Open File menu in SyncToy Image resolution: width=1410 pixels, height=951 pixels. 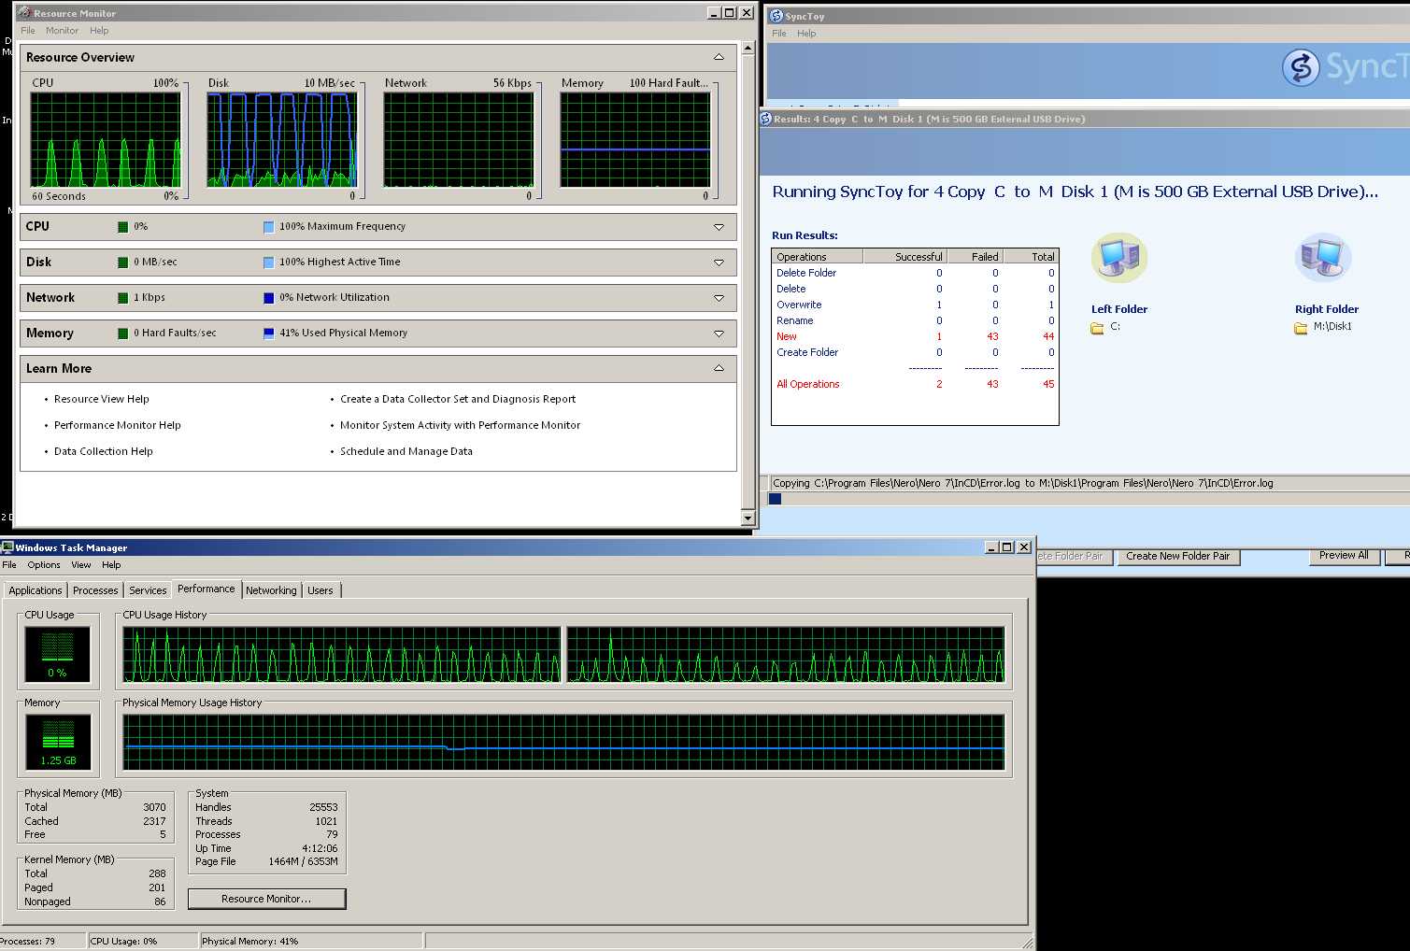tap(779, 34)
